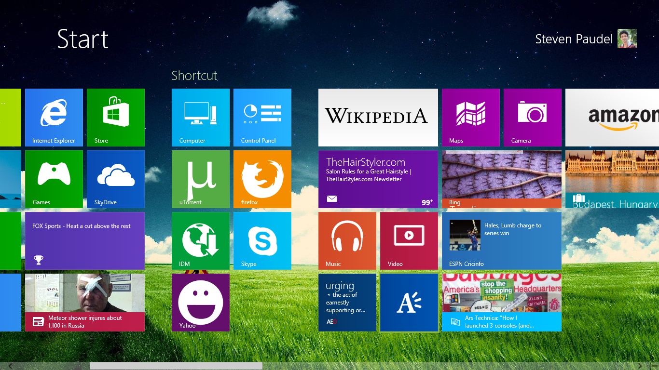This screenshot has height=370, width=659.
Task: Open the Bing image tile
Action: pyautogui.click(x=502, y=179)
